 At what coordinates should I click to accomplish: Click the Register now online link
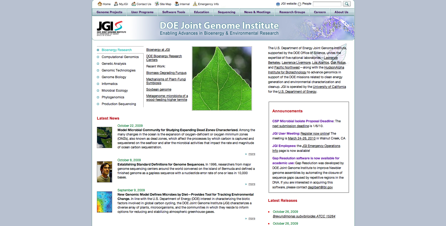click(x=315, y=134)
